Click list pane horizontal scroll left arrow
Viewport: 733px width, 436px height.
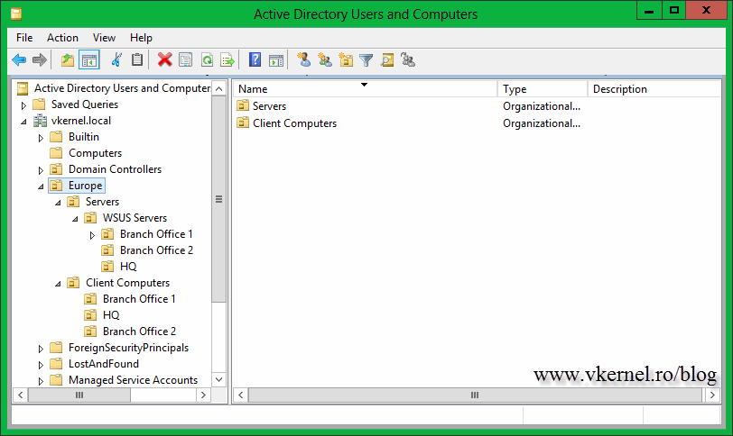click(241, 395)
